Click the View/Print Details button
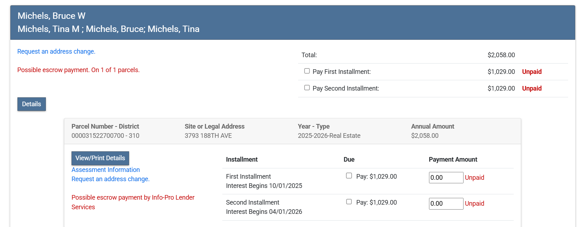The image size is (577, 227). [x=100, y=158]
